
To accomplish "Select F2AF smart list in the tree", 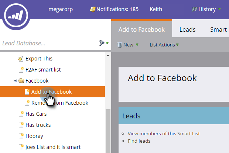I will tap(43, 70).
